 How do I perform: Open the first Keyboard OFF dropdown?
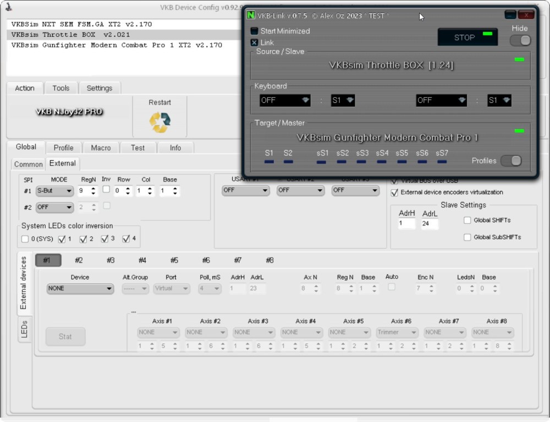(x=285, y=100)
